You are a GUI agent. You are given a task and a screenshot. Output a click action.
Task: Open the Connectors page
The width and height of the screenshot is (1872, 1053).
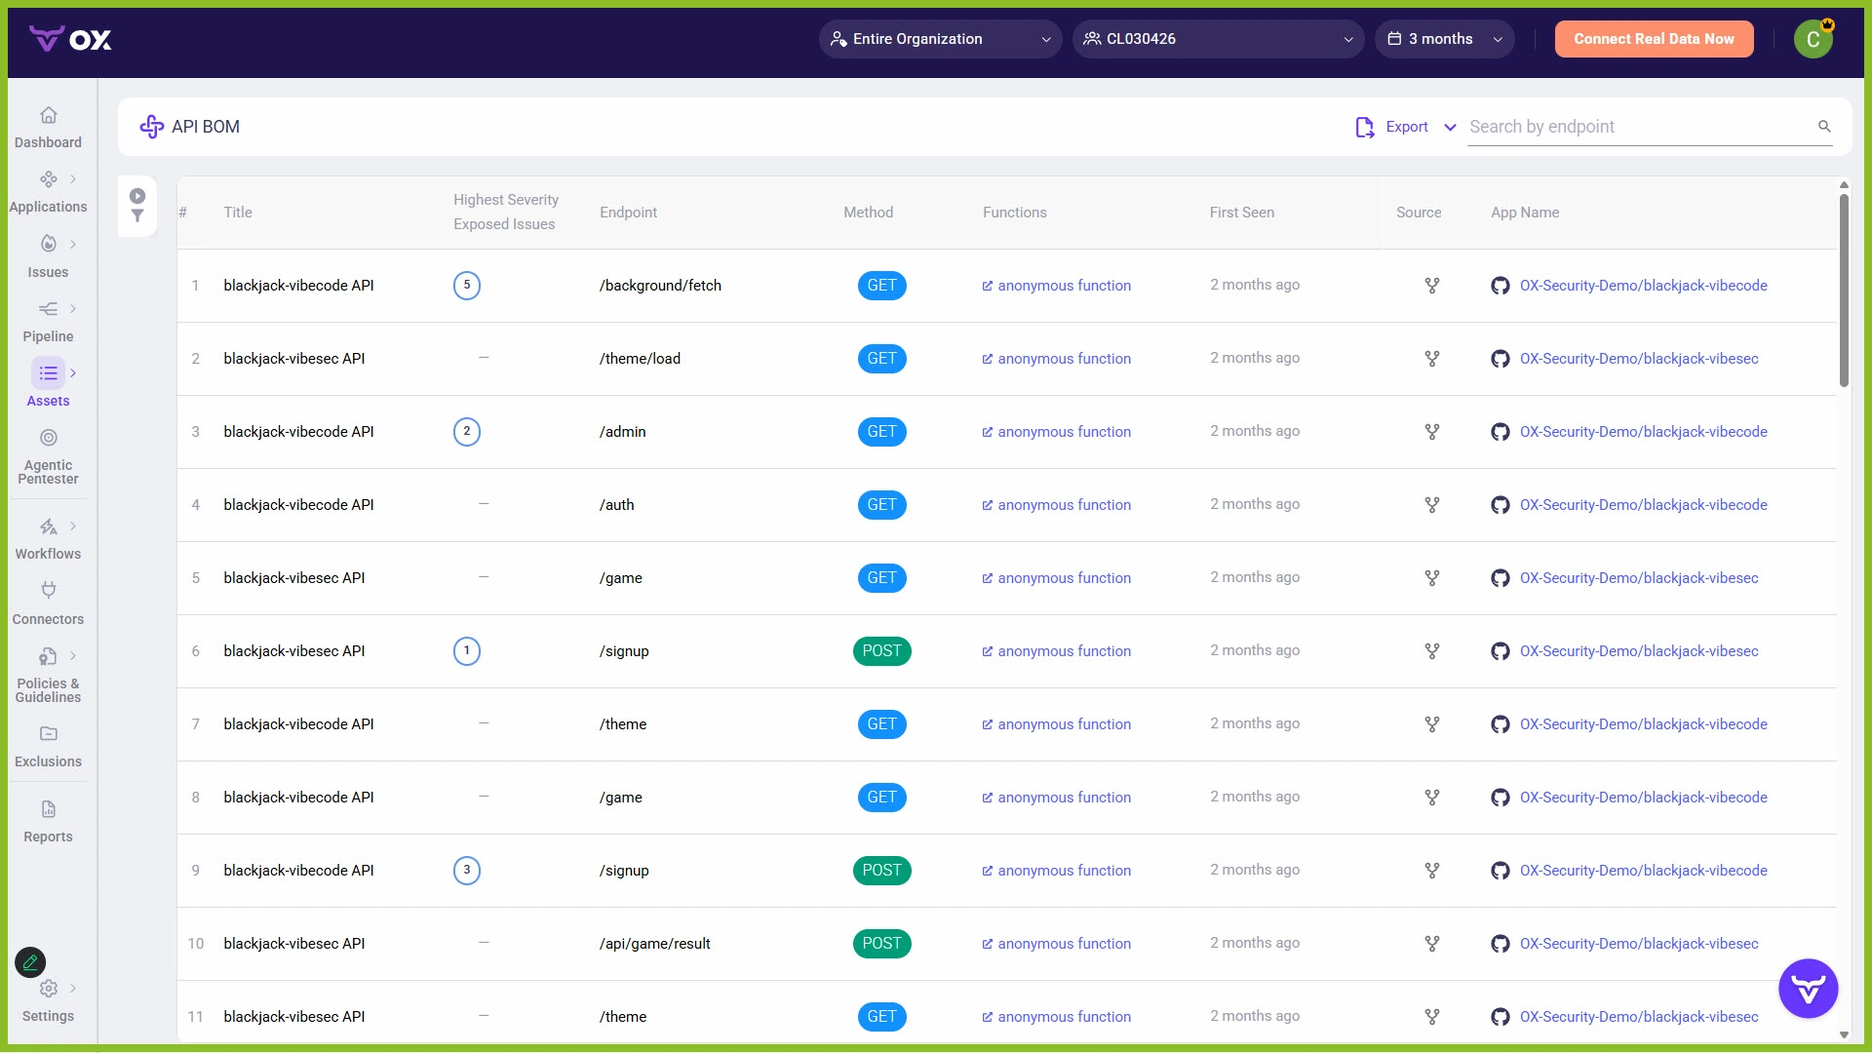pos(48,591)
